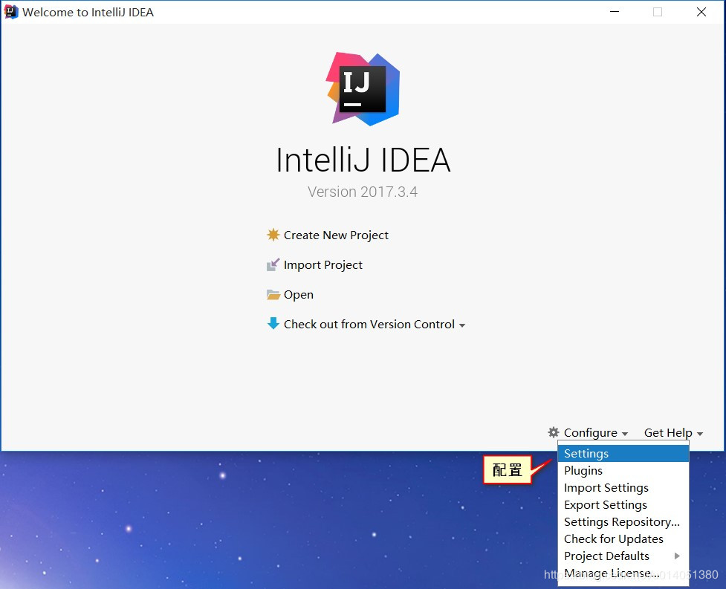Click Open to browse for a project
The width and height of the screenshot is (726, 589).
click(297, 294)
